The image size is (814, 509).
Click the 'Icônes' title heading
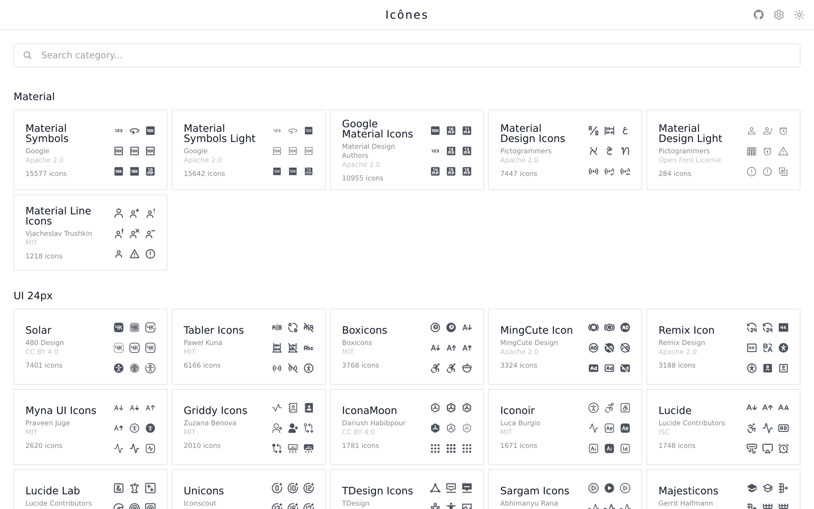(x=407, y=15)
